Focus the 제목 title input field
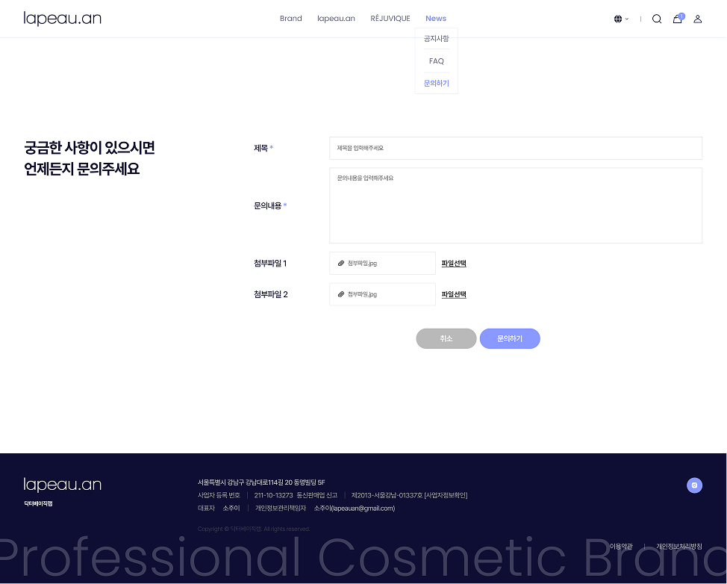 516,148
